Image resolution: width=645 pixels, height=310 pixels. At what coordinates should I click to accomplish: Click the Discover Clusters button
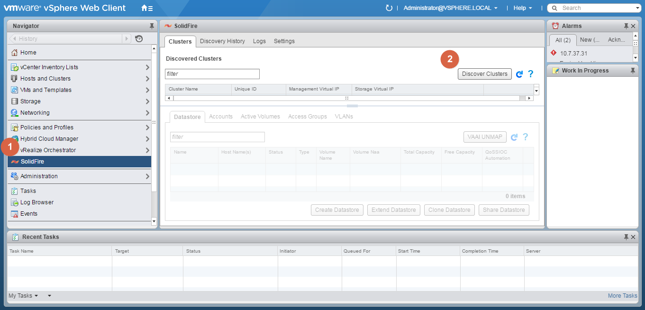point(485,74)
